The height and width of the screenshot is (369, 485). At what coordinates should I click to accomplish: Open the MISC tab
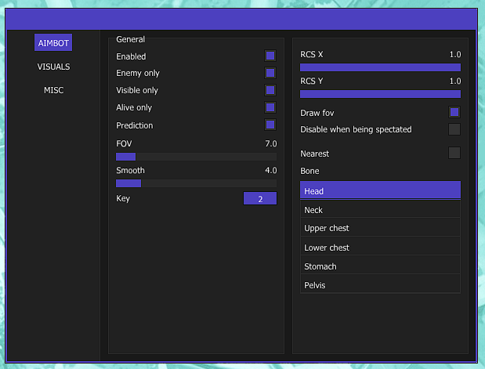53,90
